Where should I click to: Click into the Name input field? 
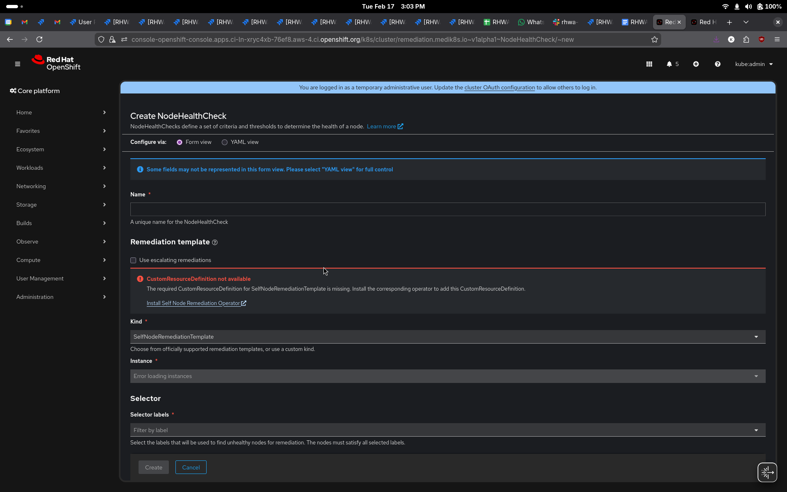(x=448, y=209)
